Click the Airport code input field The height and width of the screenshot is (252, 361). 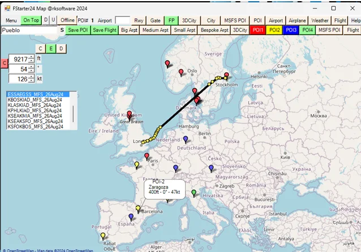(122, 20)
